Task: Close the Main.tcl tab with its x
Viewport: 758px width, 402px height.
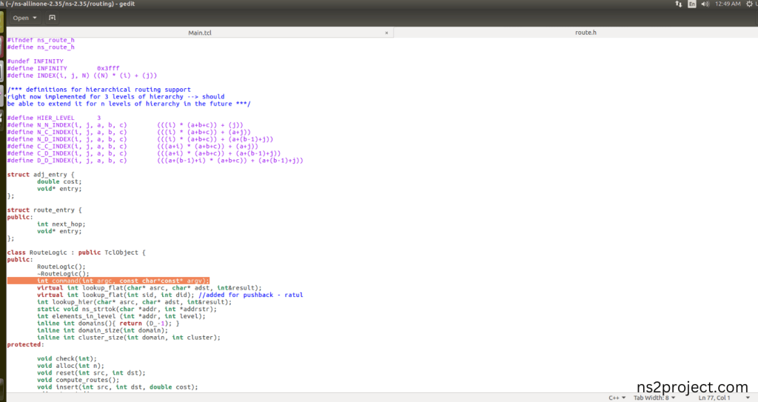Action: pos(386,33)
